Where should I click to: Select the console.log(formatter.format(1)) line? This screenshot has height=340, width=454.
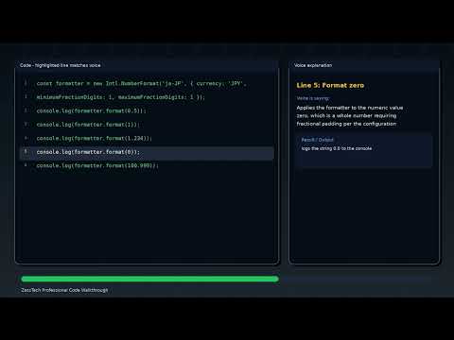88,125
